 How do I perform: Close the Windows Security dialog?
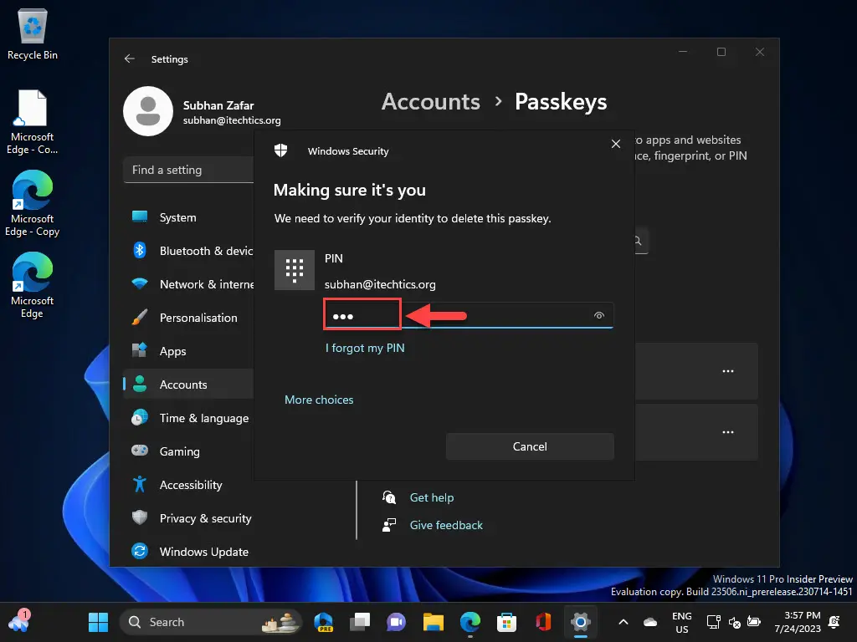[x=616, y=144]
